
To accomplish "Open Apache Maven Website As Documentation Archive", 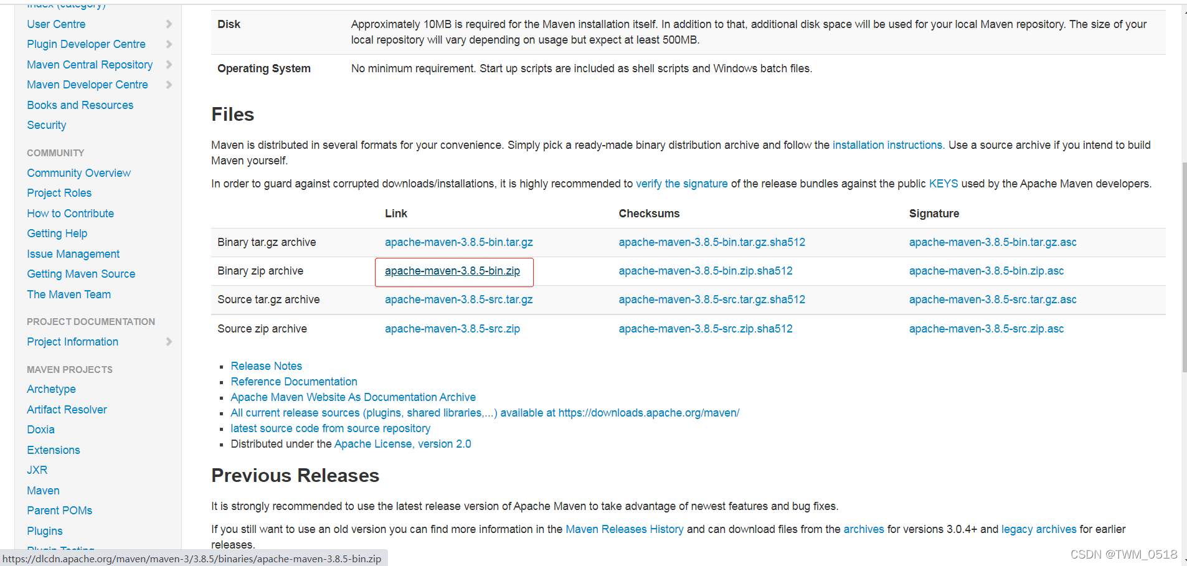I will tap(353, 397).
